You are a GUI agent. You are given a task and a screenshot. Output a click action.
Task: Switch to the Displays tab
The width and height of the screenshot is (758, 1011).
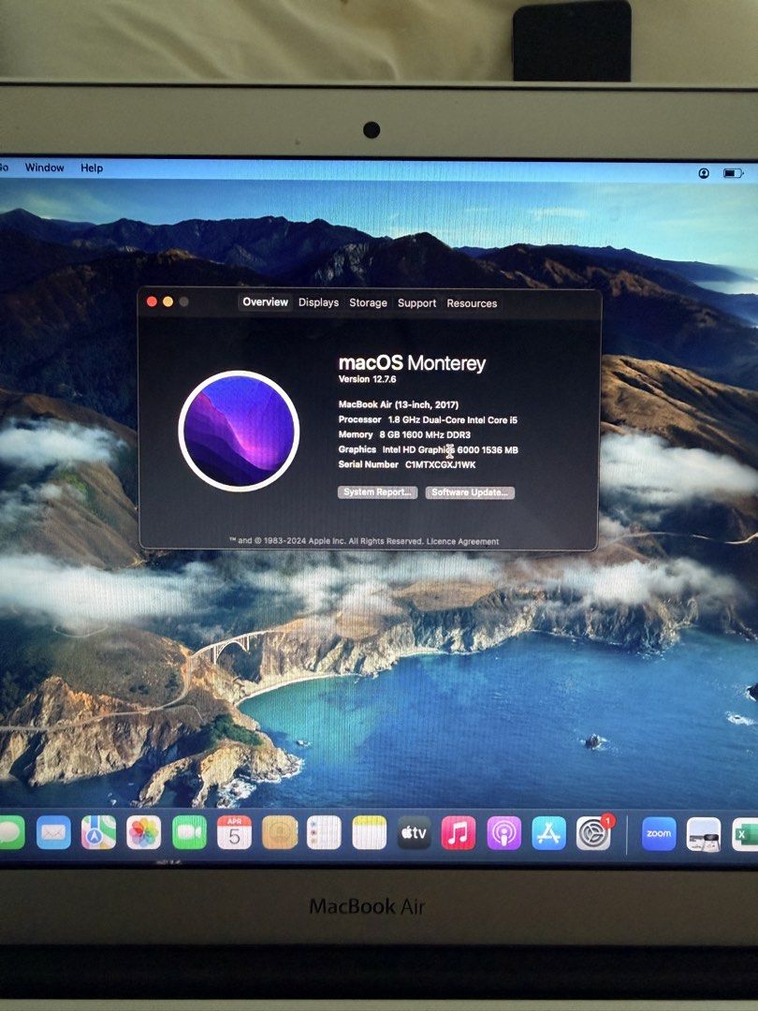[318, 302]
